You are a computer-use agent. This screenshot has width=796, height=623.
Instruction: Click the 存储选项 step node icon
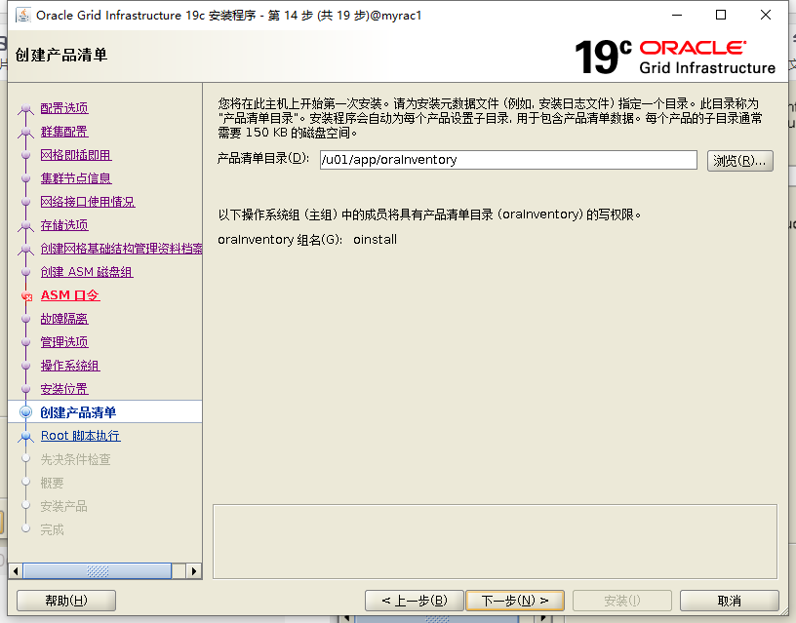[x=26, y=225]
